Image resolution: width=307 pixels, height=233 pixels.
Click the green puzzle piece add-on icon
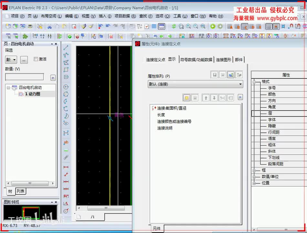25,36
